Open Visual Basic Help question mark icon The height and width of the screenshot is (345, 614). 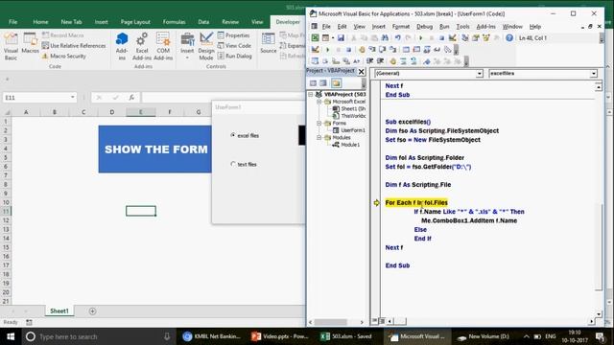coord(509,38)
